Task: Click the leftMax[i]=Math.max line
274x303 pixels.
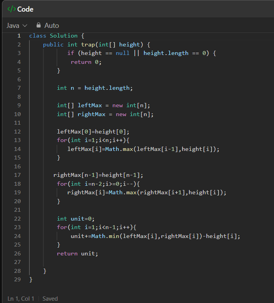Action: [143, 149]
